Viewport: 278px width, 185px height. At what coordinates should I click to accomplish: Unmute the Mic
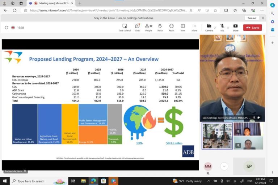point(222,28)
